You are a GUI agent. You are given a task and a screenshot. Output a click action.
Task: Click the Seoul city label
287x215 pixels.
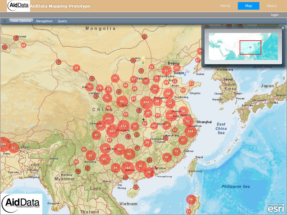(x=228, y=80)
